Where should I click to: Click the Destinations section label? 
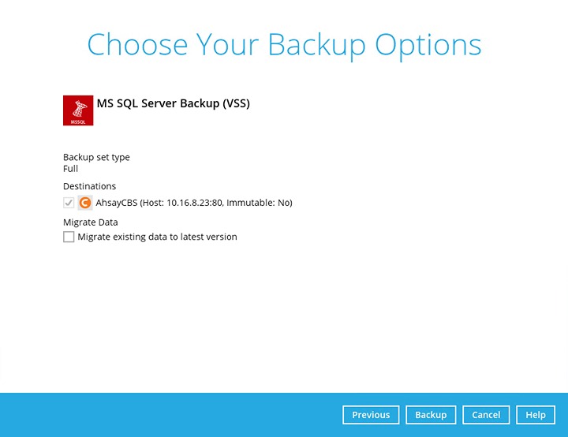tap(89, 186)
